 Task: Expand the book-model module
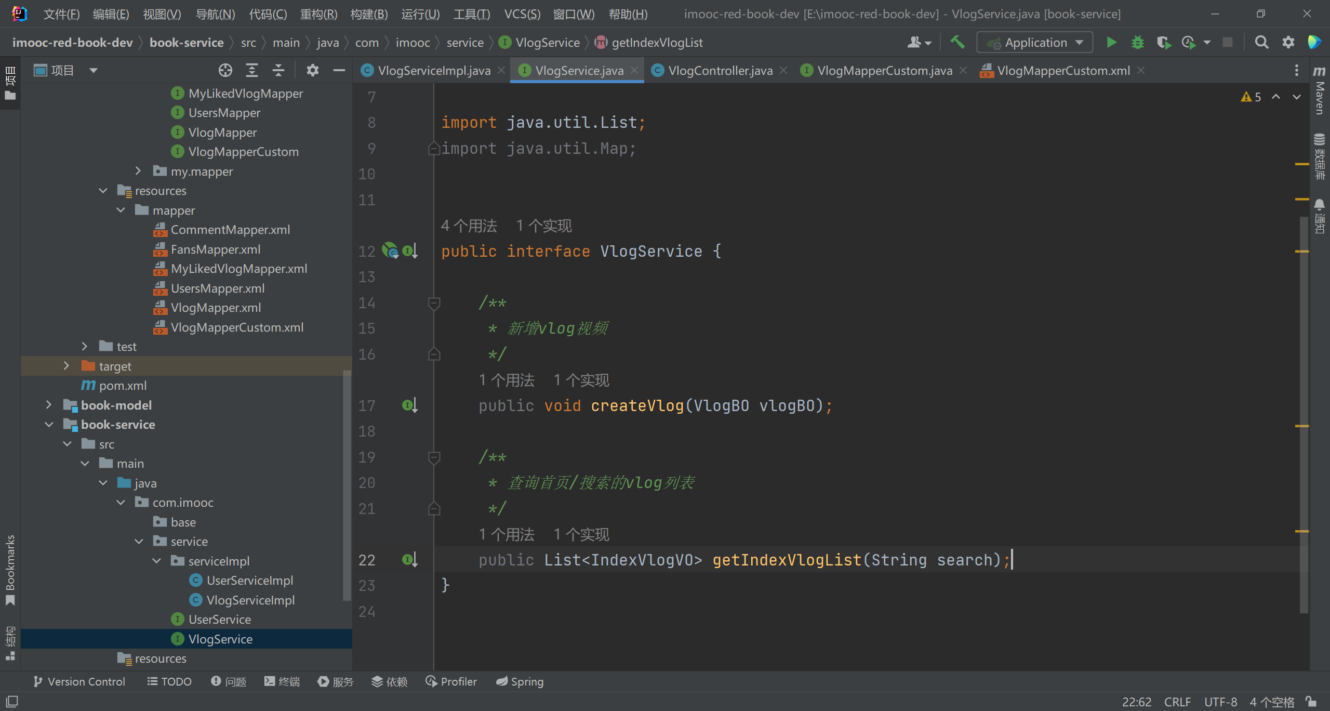pos(48,405)
